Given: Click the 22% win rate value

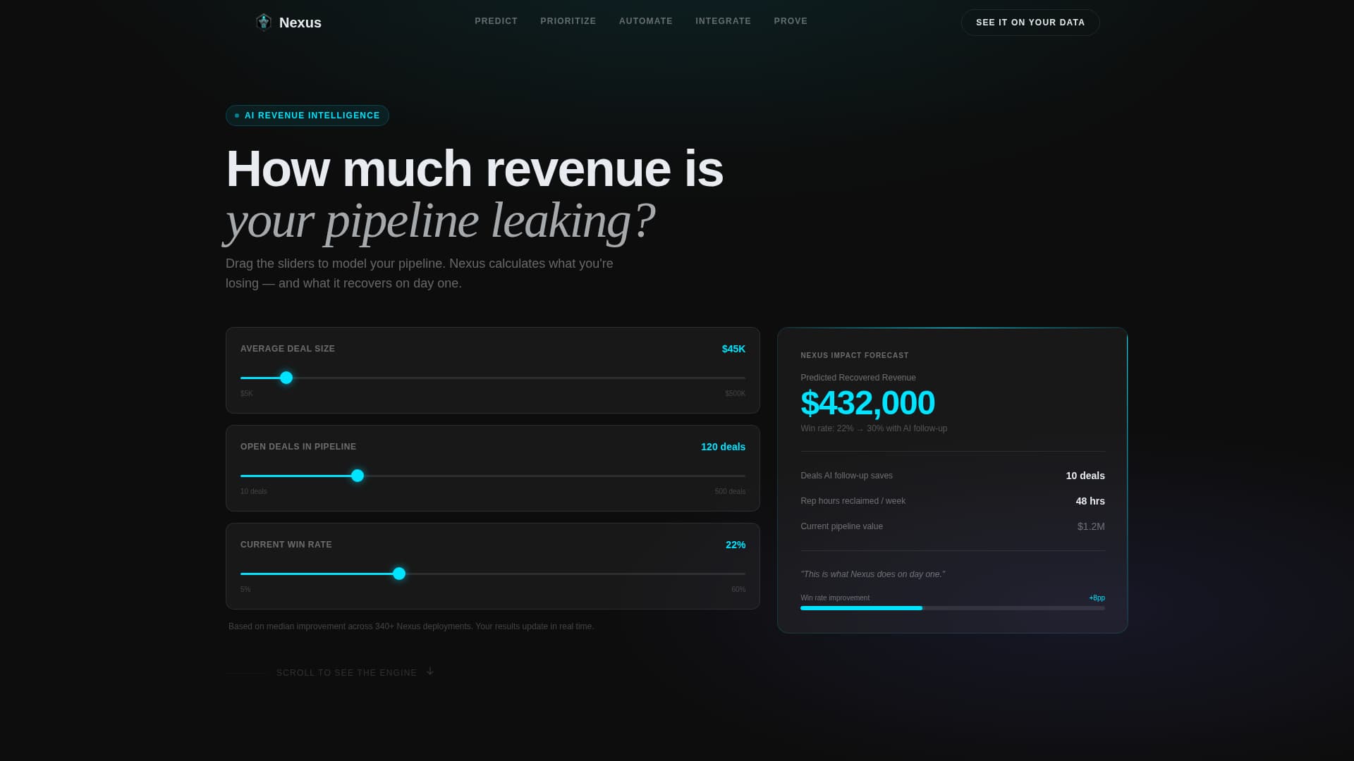Looking at the screenshot, I should 736,545.
